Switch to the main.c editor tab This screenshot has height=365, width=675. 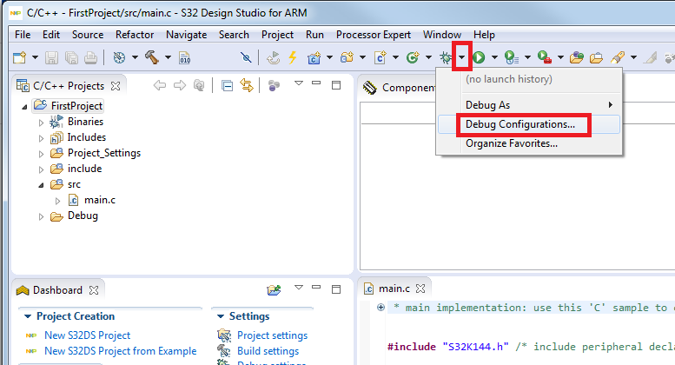394,289
